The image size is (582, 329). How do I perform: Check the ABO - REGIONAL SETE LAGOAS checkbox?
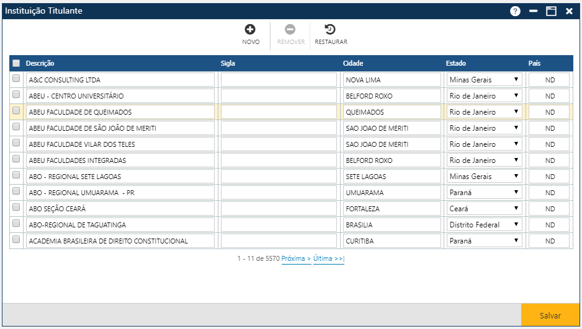tap(16, 175)
